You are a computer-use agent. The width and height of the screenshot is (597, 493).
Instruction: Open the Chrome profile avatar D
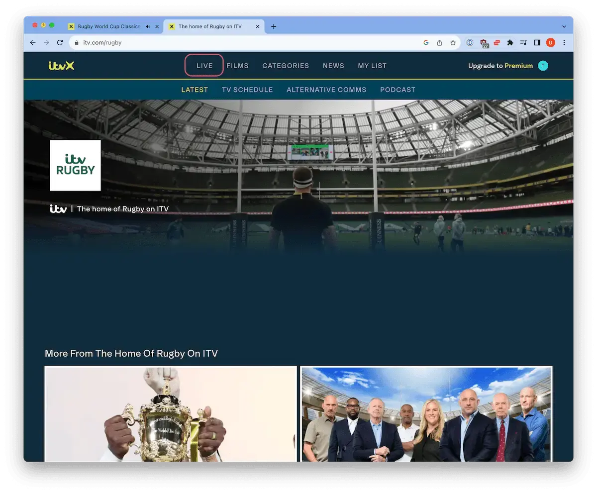pyautogui.click(x=550, y=43)
